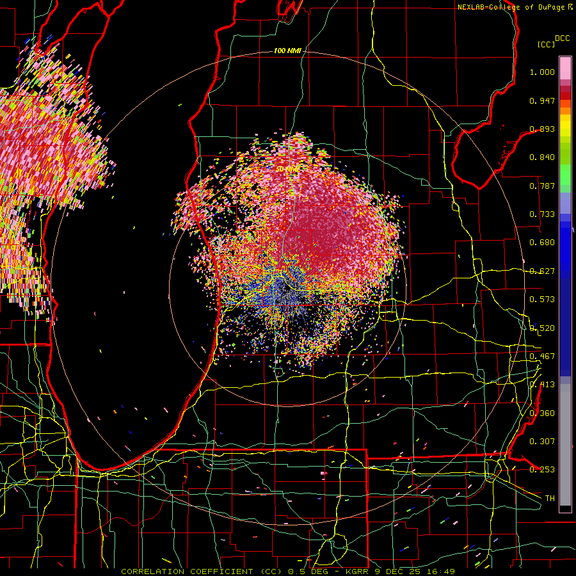Click the DCC product label

562,38
